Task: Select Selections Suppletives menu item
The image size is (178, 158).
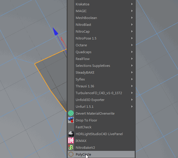Action: point(93,66)
